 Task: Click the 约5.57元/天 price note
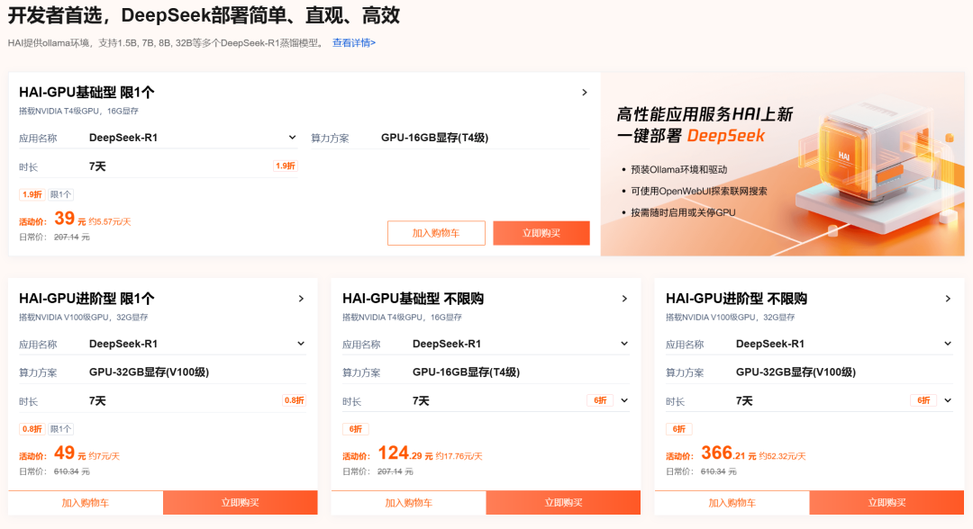click(x=110, y=221)
